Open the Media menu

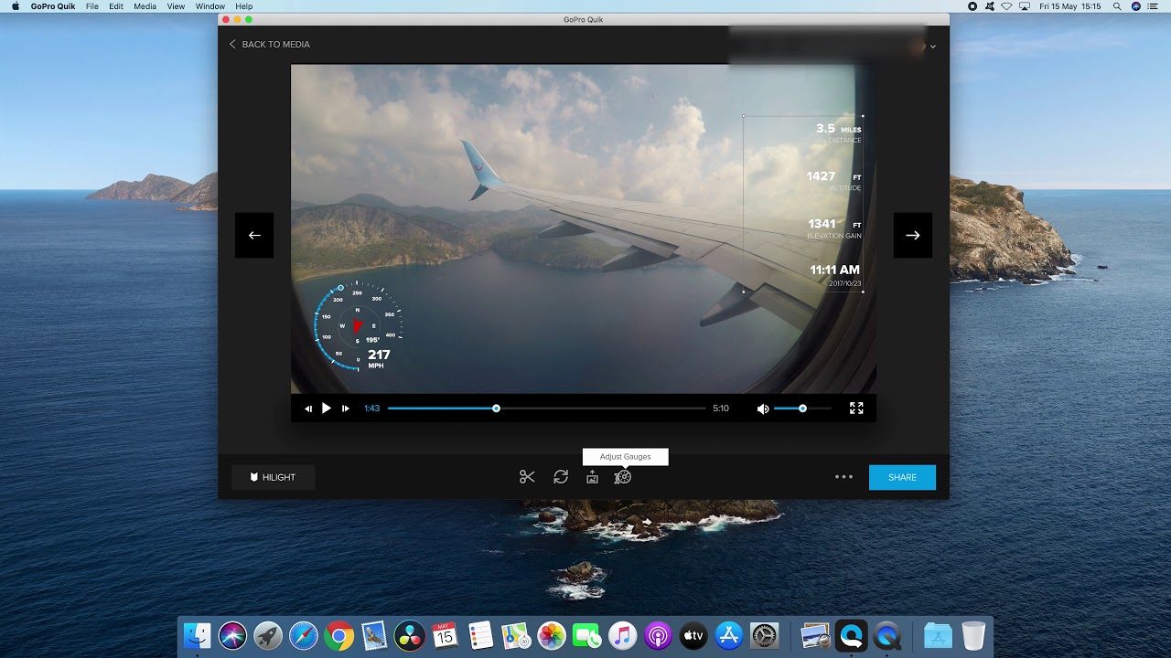pyautogui.click(x=145, y=6)
